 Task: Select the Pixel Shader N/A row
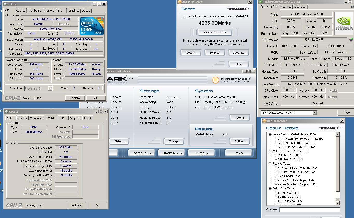[289, 176]
